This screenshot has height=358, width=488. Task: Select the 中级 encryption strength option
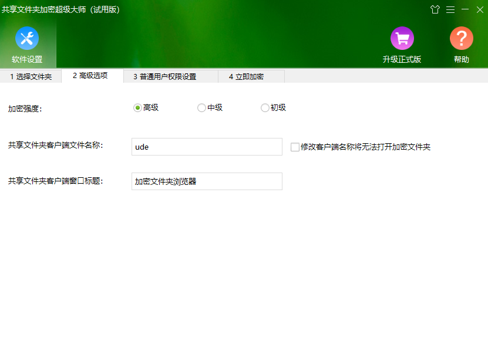(200, 107)
